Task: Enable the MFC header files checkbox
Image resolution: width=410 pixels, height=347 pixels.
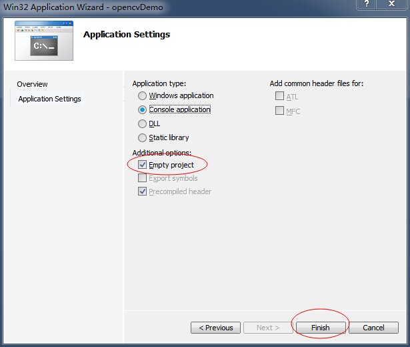Action: click(279, 110)
